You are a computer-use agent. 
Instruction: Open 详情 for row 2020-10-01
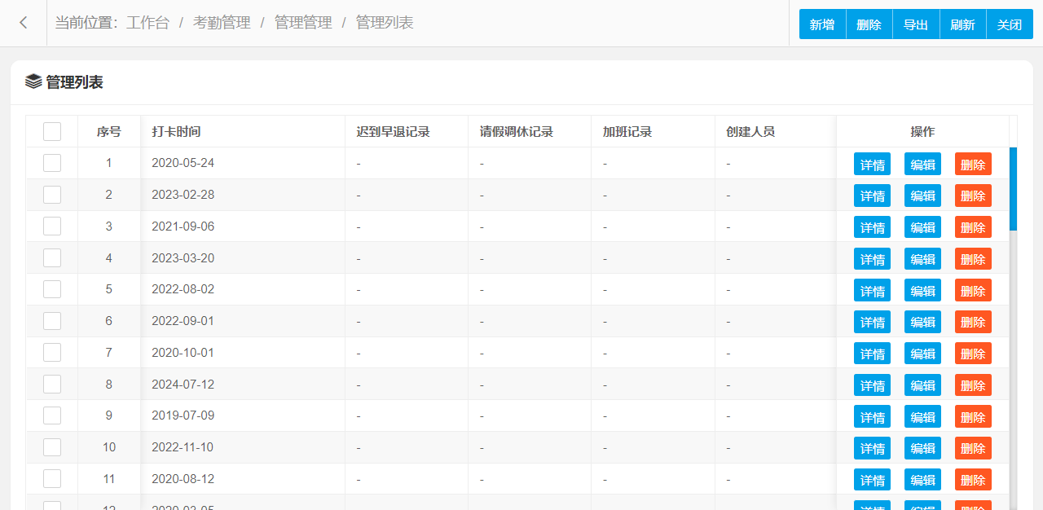coord(872,354)
